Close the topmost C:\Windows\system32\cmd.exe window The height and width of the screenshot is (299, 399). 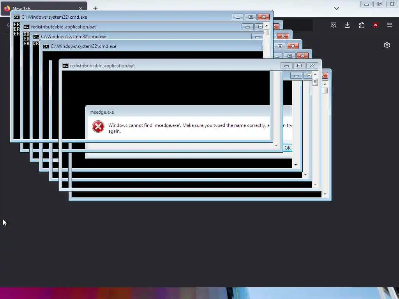(x=264, y=17)
